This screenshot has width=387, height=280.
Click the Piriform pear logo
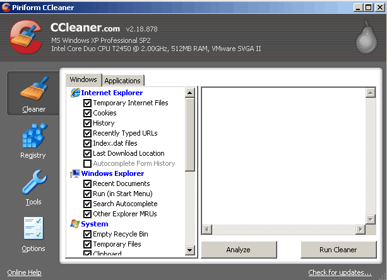(366, 37)
